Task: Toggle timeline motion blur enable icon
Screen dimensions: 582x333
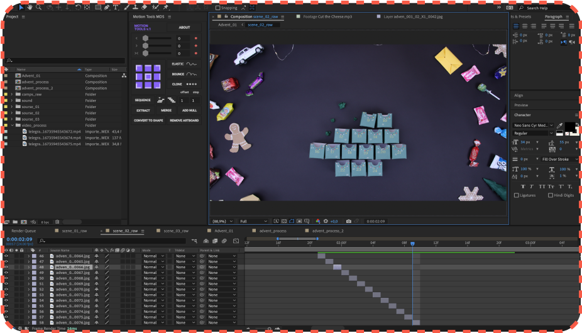Action: click(224, 241)
